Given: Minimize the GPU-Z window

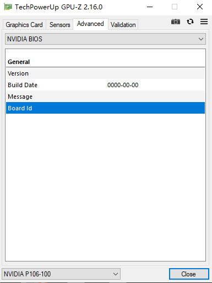Looking at the screenshot, I should (x=150, y=7).
